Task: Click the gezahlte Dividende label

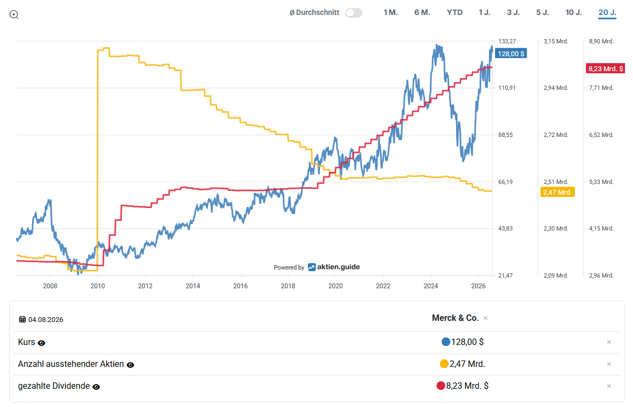Action: point(53,386)
